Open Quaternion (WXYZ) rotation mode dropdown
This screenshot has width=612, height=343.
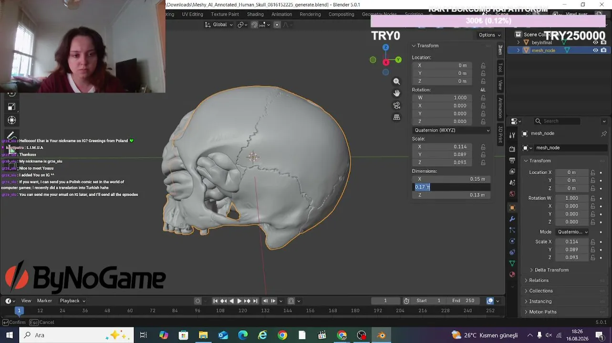point(451,131)
